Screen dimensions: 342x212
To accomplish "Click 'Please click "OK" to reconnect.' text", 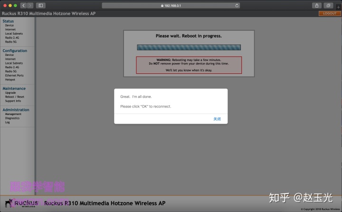I will 146,106.
